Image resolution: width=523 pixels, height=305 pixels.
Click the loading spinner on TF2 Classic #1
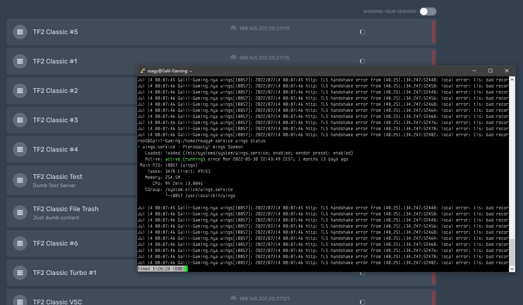point(363,61)
